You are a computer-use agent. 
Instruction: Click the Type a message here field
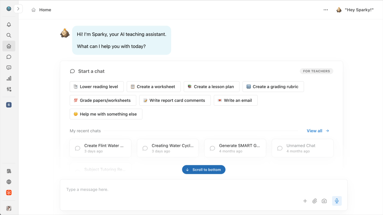click(120, 189)
